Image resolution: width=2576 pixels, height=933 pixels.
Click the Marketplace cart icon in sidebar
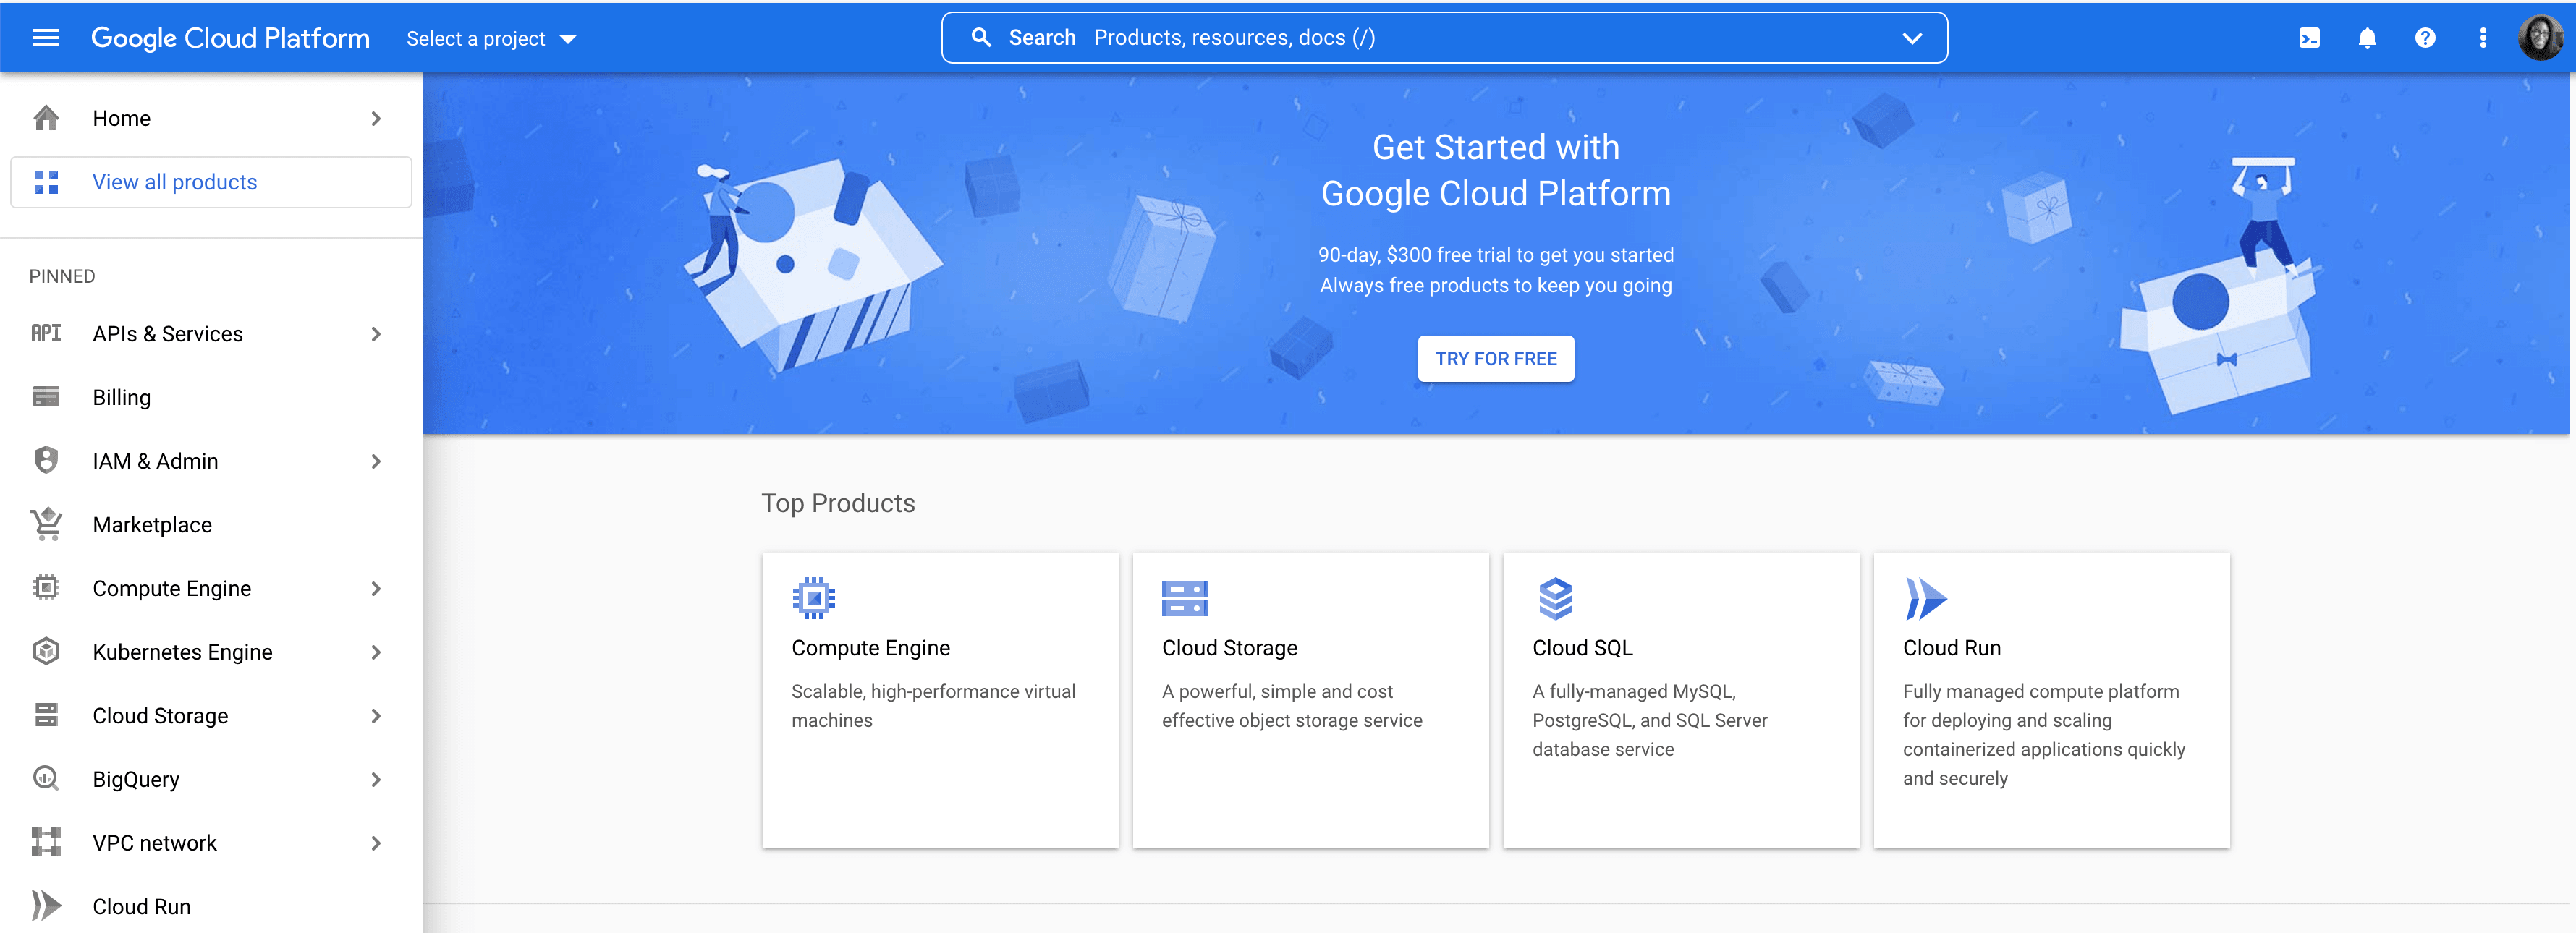click(46, 525)
